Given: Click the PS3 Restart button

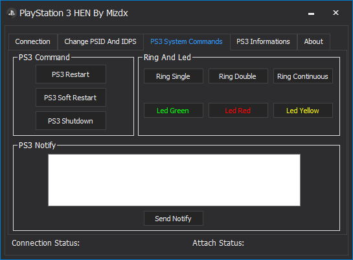Looking at the screenshot, I should (x=71, y=74).
